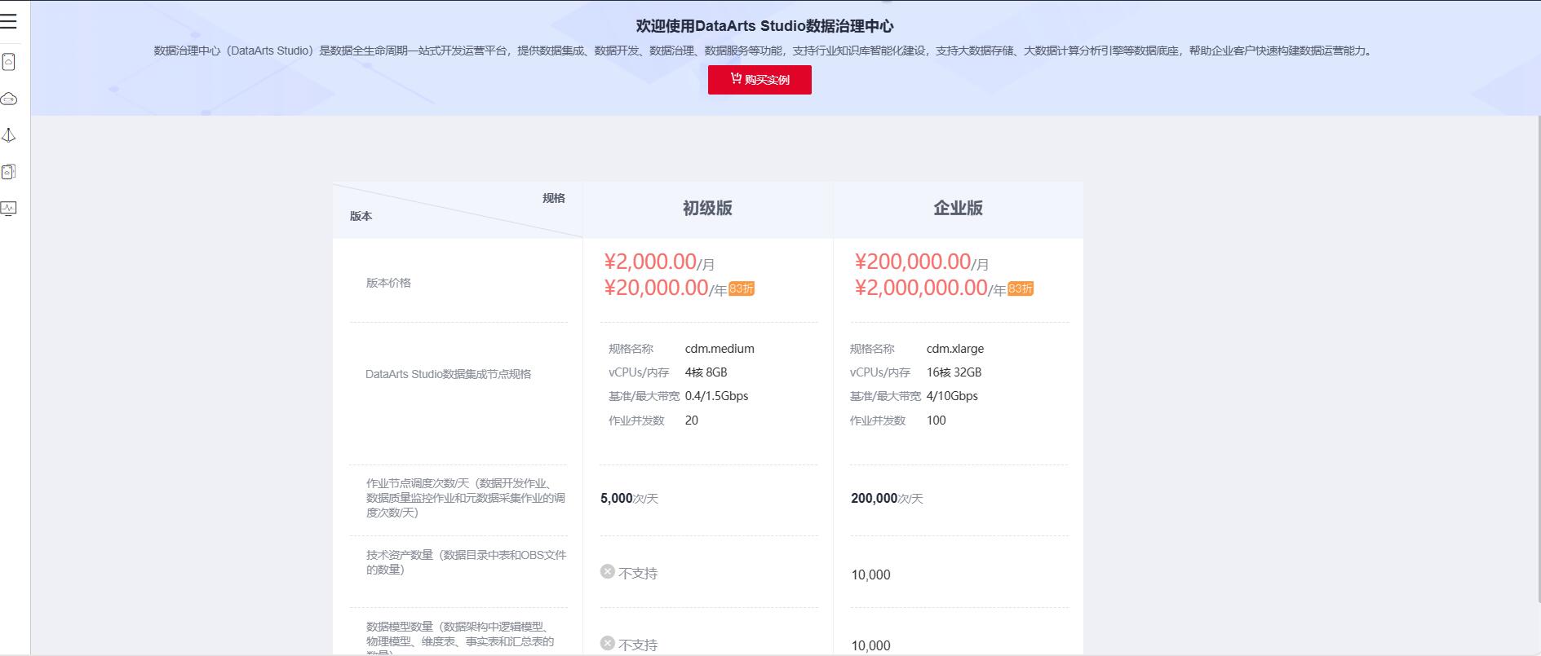1541x656 pixels.
Task: Click the 欢迎使用DataArts Studio数据治理中心 heading
Action: coord(764,26)
